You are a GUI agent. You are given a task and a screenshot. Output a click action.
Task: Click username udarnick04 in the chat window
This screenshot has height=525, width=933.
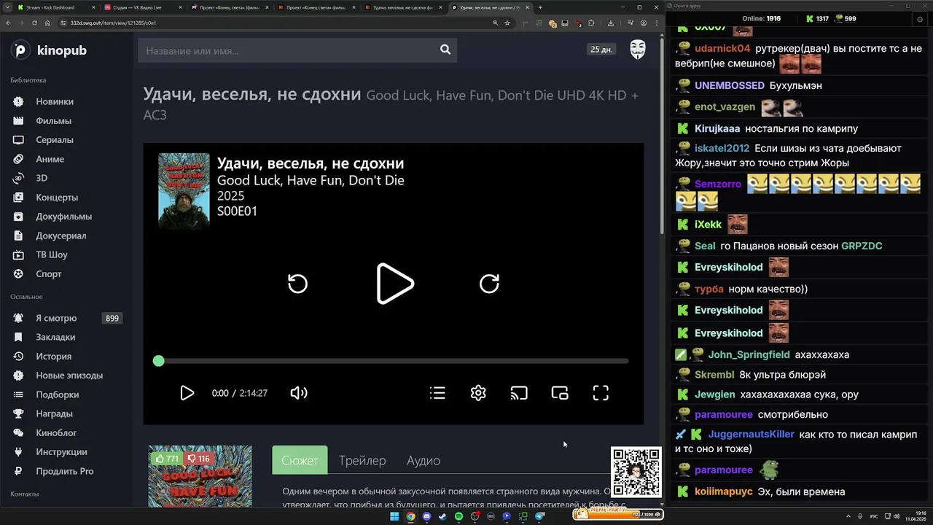[x=722, y=49]
